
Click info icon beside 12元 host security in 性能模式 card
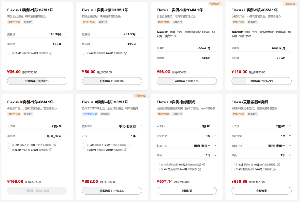pos(204,164)
